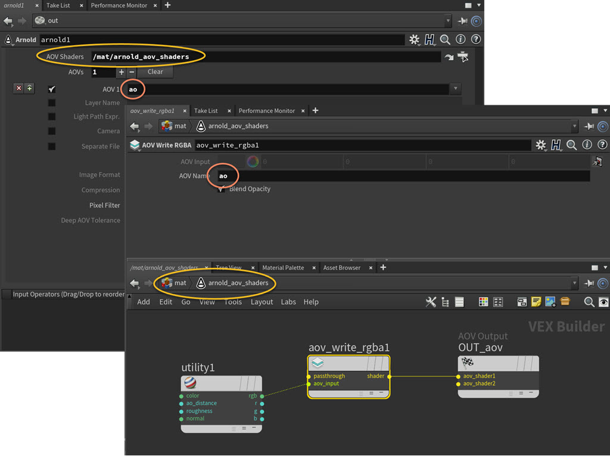Show the list view icon in network toolbar
Image resolution: width=610 pixels, height=456 pixels.
pyautogui.click(x=459, y=302)
